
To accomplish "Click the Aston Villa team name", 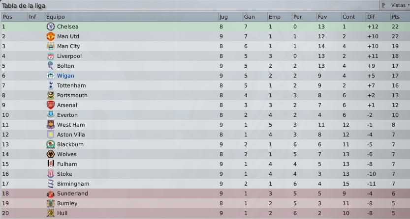I will 71,135.
